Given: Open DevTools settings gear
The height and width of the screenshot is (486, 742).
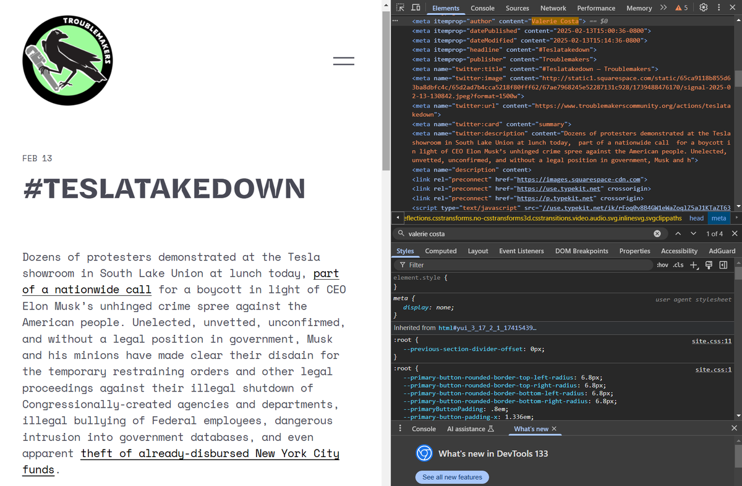Looking at the screenshot, I should [x=704, y=7].
